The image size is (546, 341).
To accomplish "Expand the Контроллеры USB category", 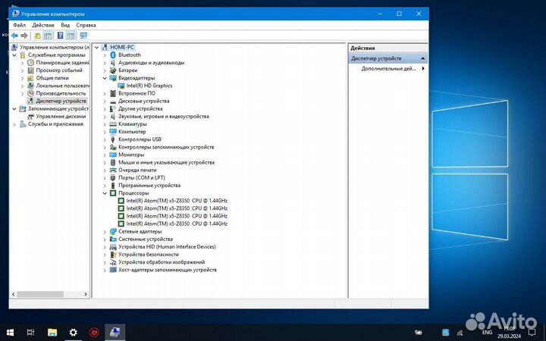I will point(105,139).
